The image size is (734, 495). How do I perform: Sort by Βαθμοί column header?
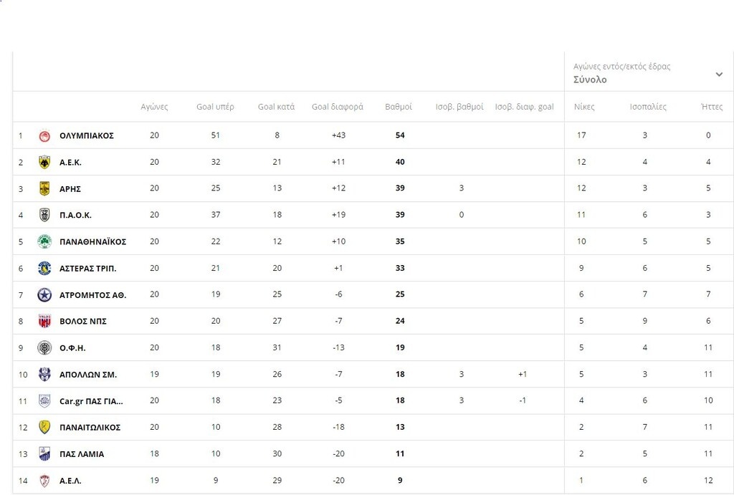point(399,107)
